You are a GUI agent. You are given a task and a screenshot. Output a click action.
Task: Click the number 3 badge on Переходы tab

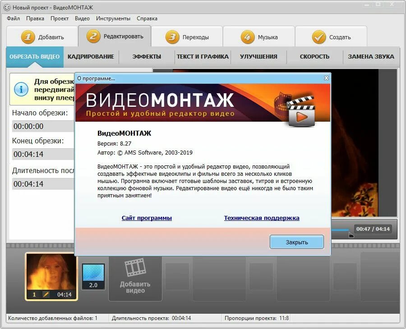[x=172, y=37]
